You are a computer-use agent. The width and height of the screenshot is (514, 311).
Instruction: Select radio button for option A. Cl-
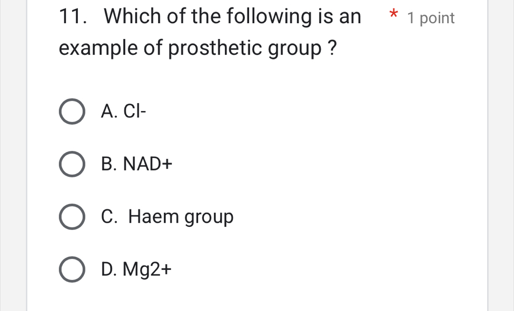coord(72,111)
